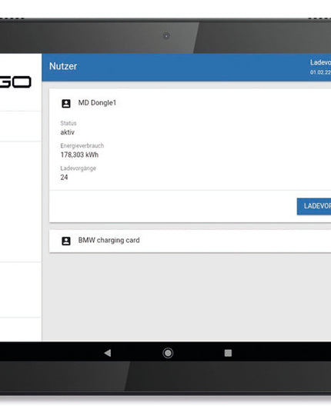Click the user icon beside MD Dongle1

pyautogui.click(x=66, y=104)
